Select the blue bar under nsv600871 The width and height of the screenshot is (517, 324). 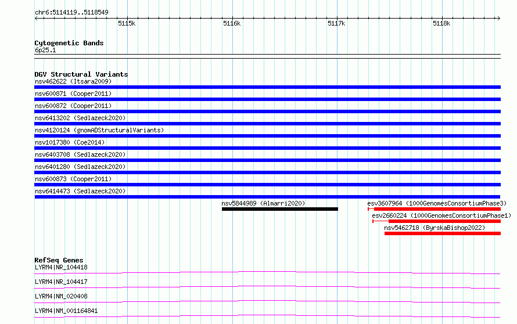pyautogui.click(x=267, y=99)
